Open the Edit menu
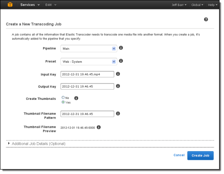Screen dimensions: 224x174 (51, 5)
